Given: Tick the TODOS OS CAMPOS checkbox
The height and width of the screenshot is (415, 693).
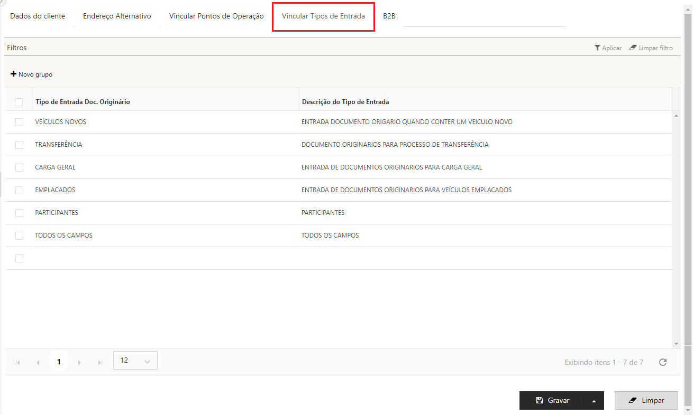Looking at the screenshot, I should tap(20, 235).
